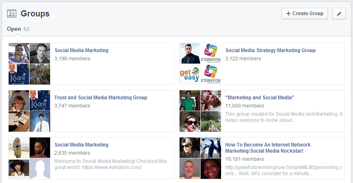353x183 pixels.
Task: Click the person sitting by trees thumbnail
Action: coord(211,121)
